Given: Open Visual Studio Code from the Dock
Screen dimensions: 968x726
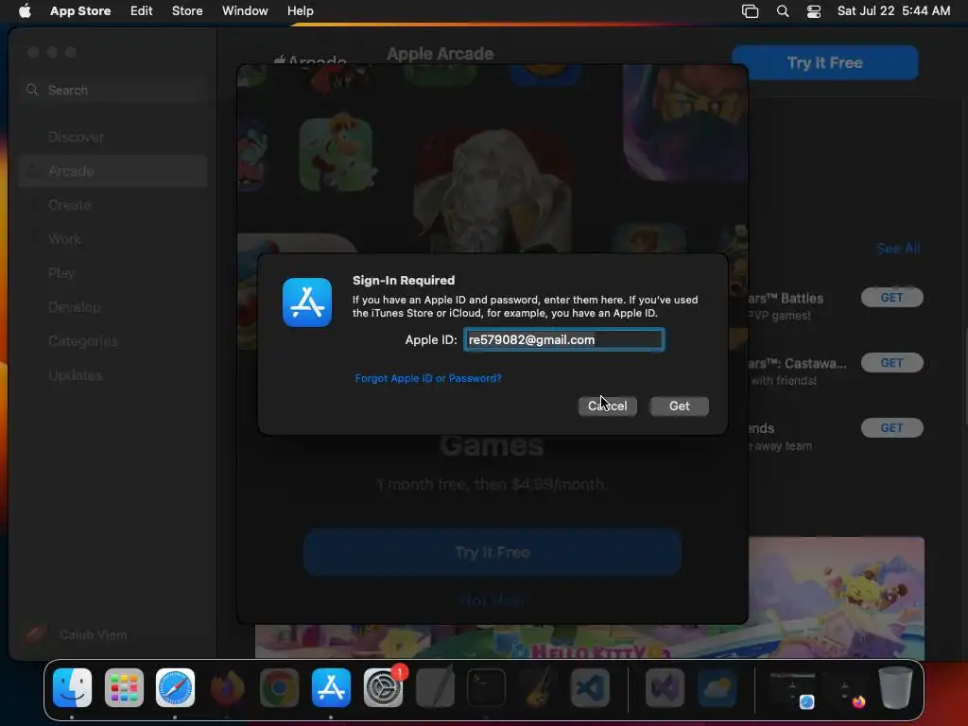Looking at the screenshot, I should (x=590, y=687).
